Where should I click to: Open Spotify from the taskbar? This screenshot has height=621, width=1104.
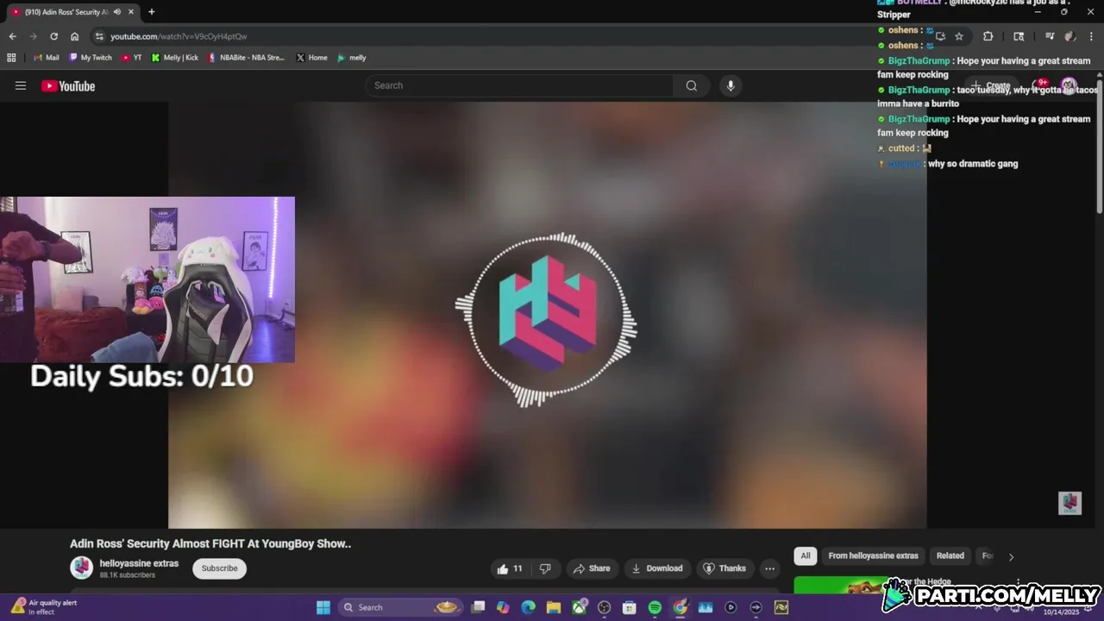click(655, 607)
